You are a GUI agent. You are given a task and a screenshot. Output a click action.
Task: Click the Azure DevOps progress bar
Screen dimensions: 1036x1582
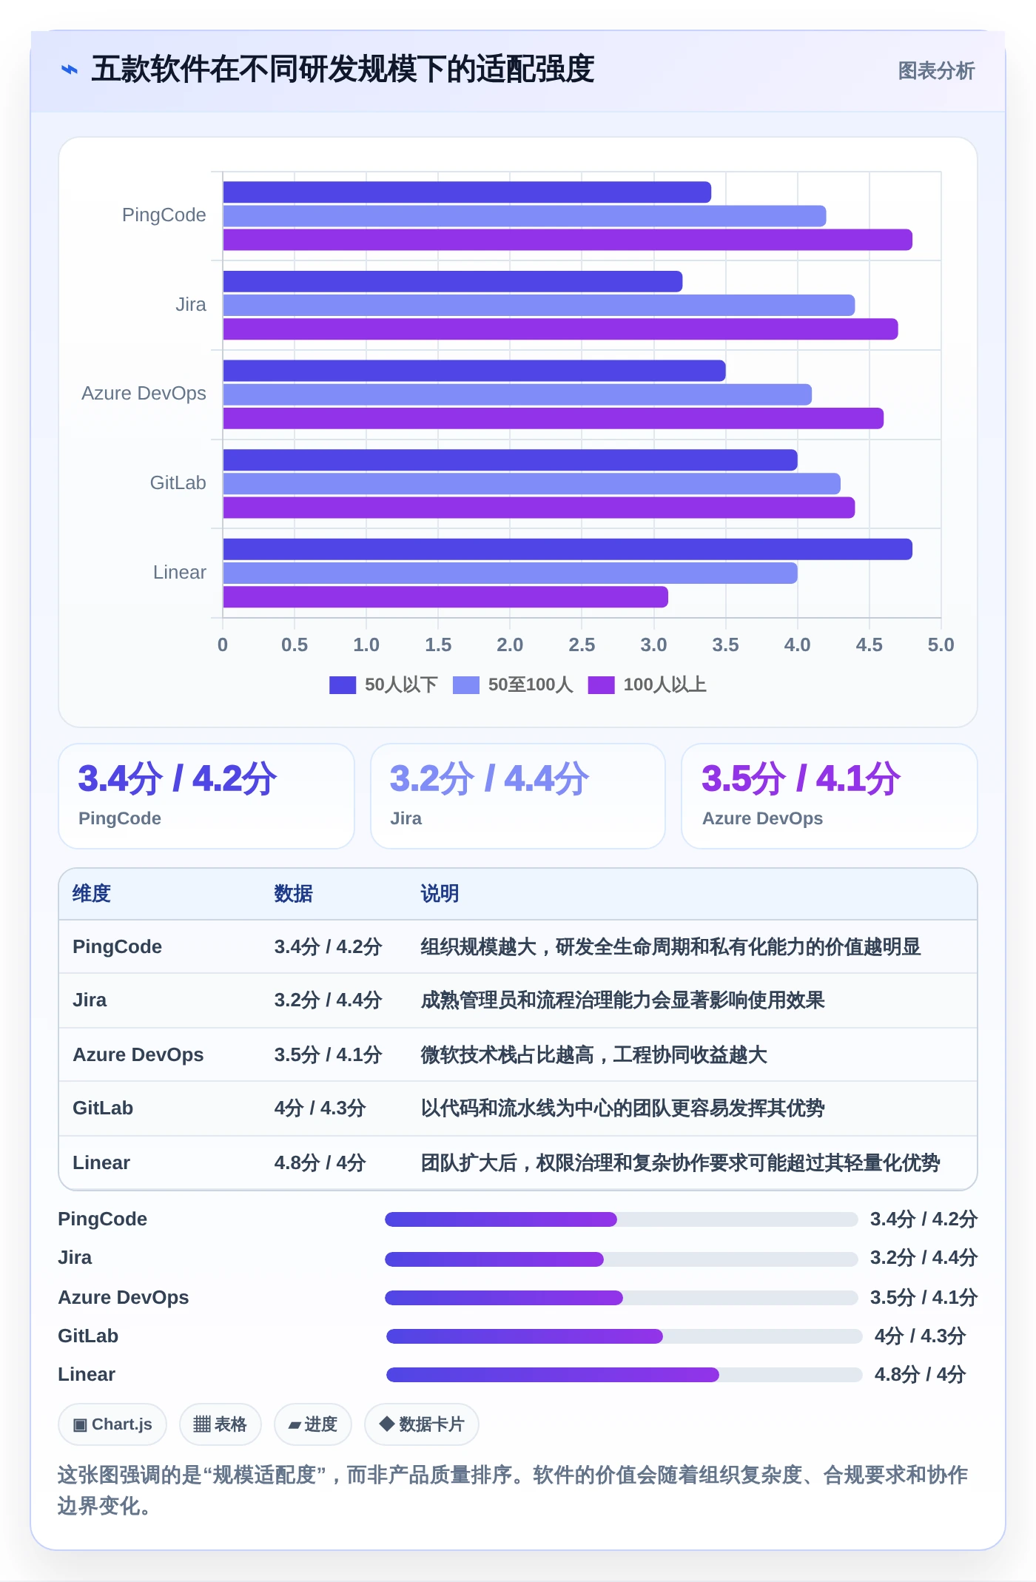click(x=622, y=1297)
